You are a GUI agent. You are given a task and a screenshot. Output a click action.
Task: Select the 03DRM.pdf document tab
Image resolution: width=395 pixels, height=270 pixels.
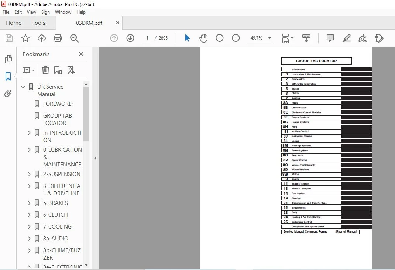pos(89,23)
